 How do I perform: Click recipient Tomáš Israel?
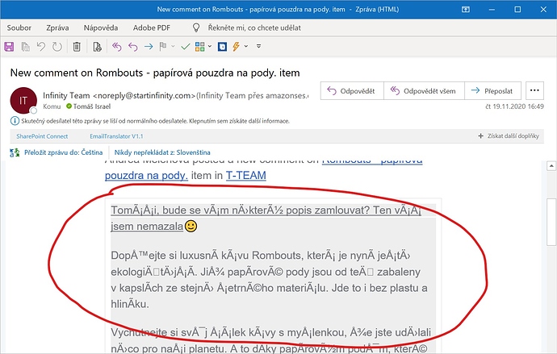click(92, 106)
